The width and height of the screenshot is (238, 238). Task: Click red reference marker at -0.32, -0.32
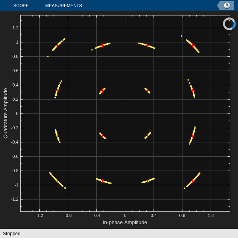(102, 136)
